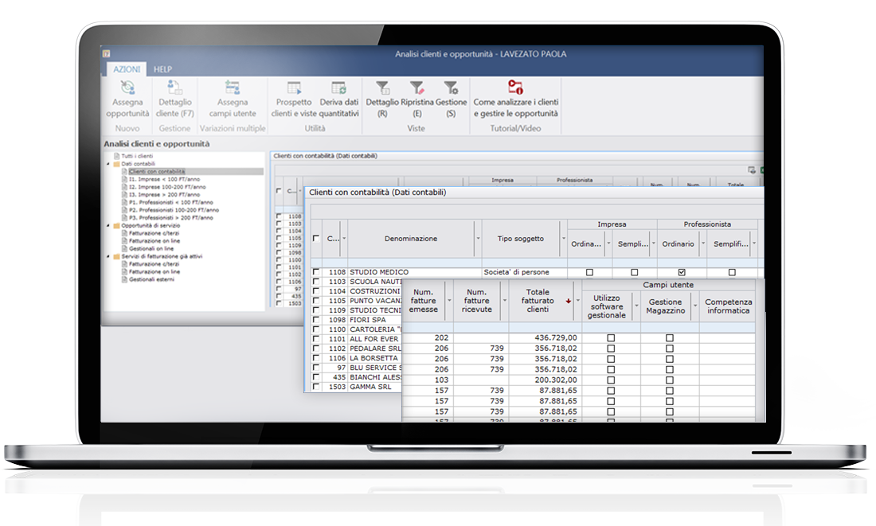Uncheck Professionista Ordinario for STUDIO MEDICO
The image size is (876, 526).
681,272
